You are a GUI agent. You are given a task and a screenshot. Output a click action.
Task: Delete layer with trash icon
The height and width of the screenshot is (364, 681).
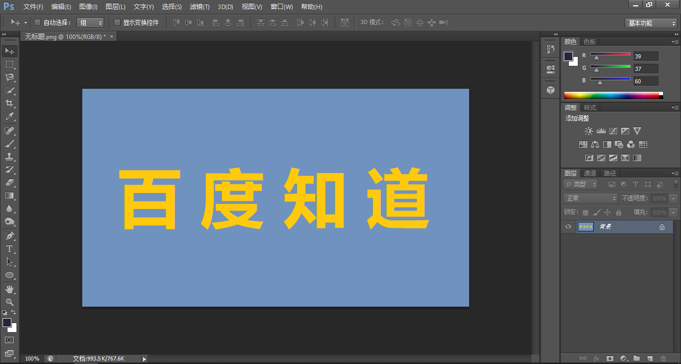point(663,358)
